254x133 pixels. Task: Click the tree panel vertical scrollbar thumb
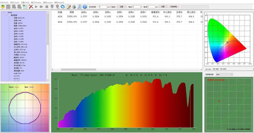point(48,29)
